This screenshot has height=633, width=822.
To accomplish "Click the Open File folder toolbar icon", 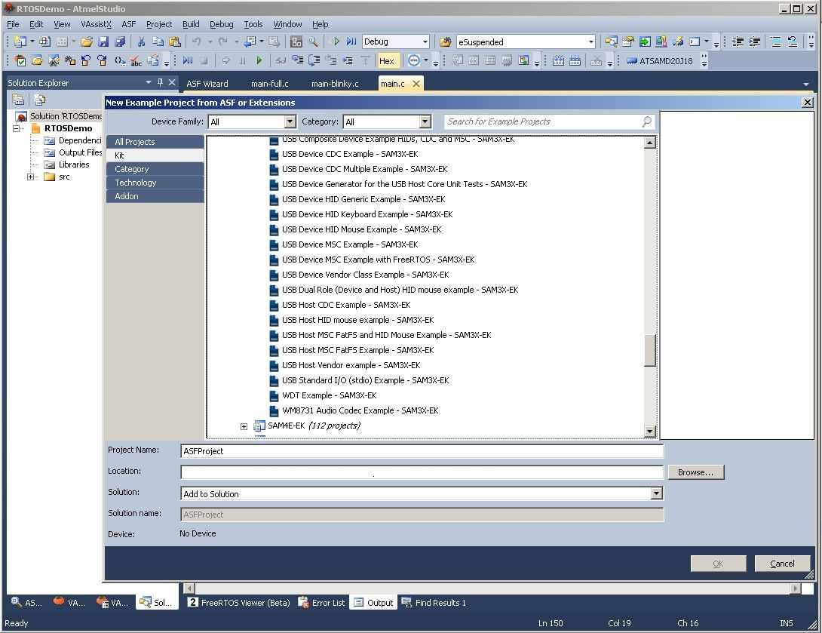I will (87, 42).
